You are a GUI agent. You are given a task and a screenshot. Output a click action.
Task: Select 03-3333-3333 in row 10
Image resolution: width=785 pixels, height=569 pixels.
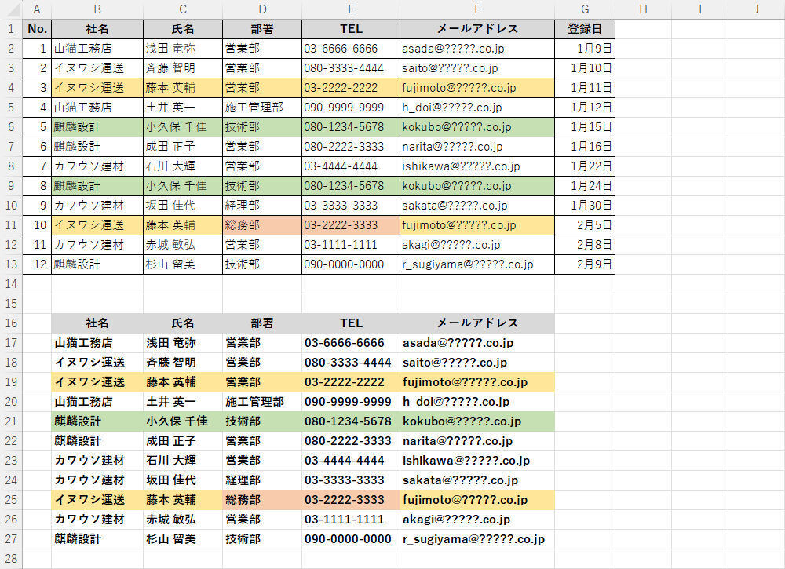click(351, 205)
